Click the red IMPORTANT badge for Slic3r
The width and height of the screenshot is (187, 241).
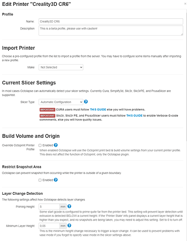[47, 116]
